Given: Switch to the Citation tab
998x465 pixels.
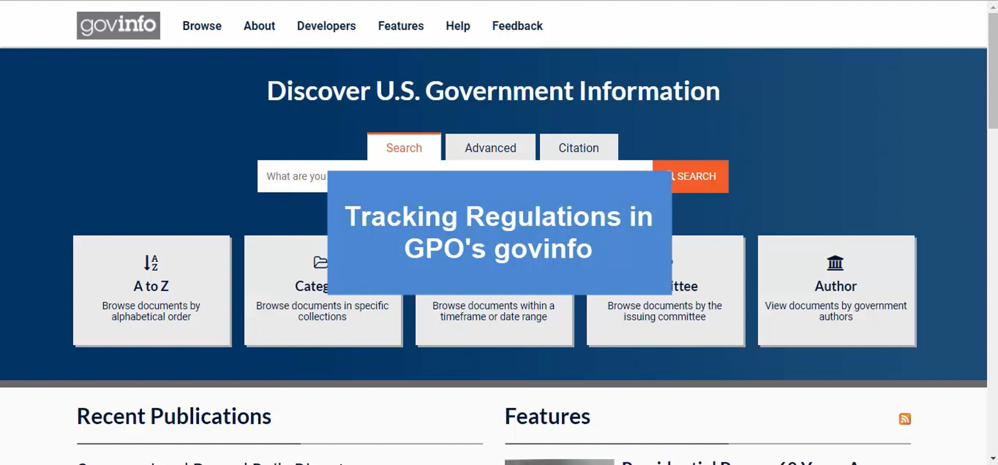Looking at the screenshot, I should tap(579, 148).
